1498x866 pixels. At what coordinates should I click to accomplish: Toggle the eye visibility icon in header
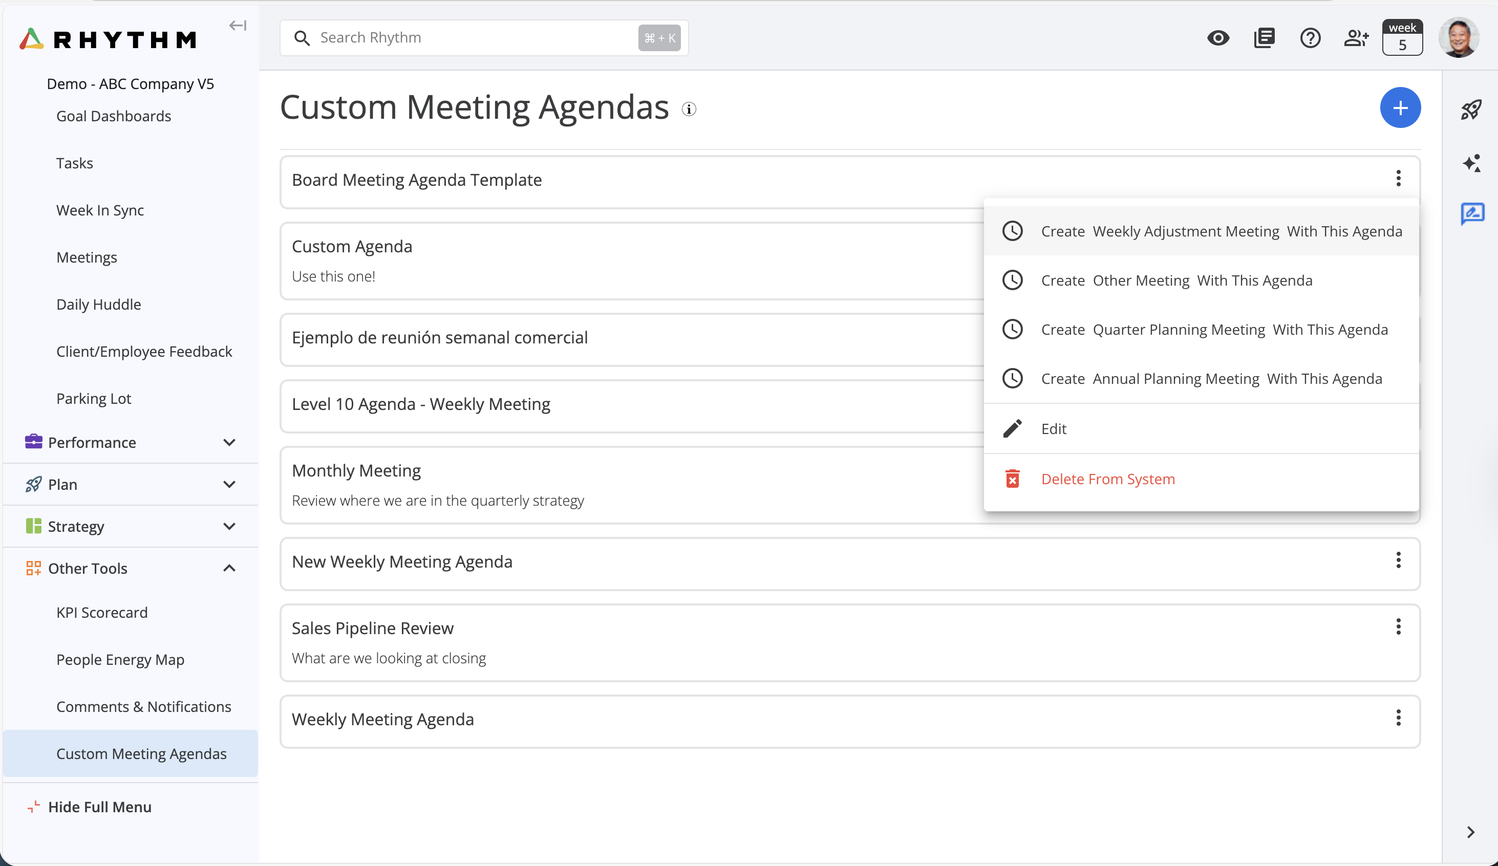point(1218,38)
